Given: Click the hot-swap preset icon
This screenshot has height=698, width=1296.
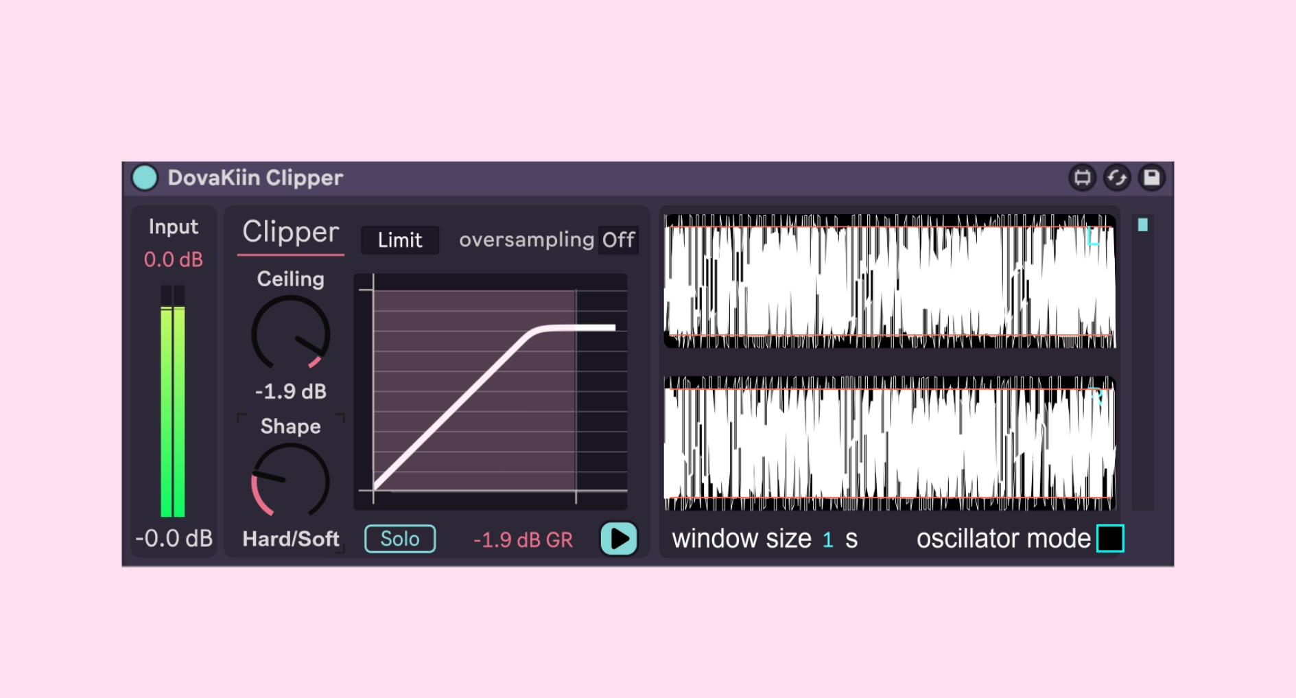Looking at the screenshot, I should 1116,178.
